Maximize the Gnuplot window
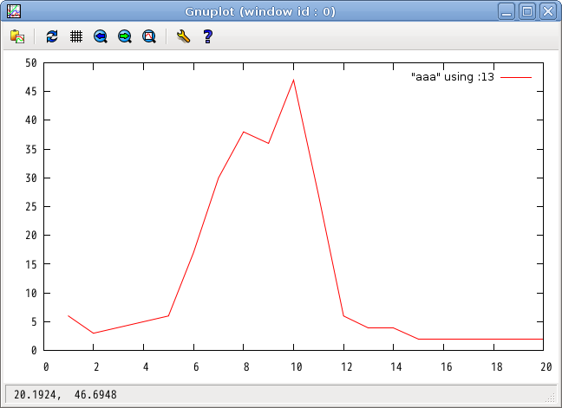 (x=528, y=11)
